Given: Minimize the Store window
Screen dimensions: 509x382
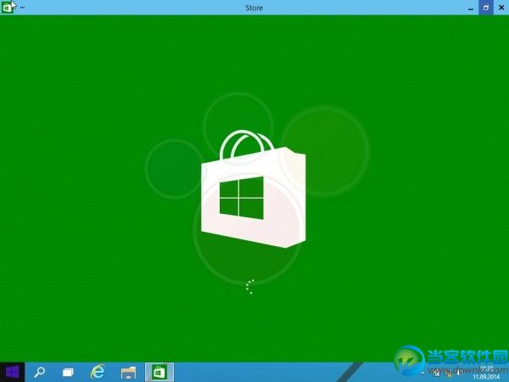Looking at the screenshot, I should (x=471, y=8).
